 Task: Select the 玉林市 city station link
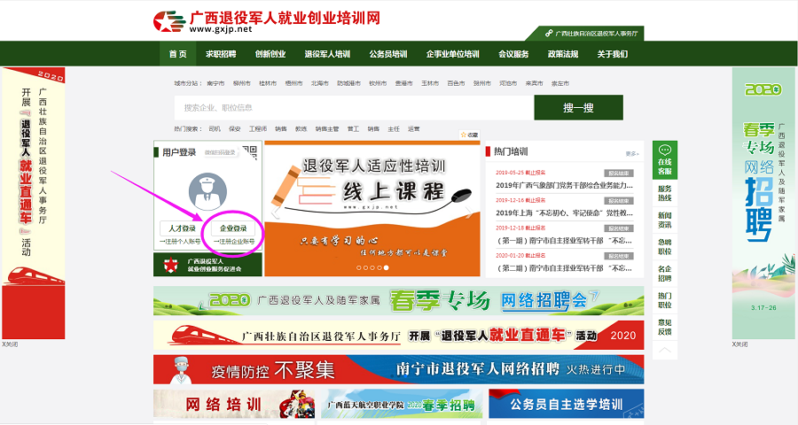coord(429,83)
